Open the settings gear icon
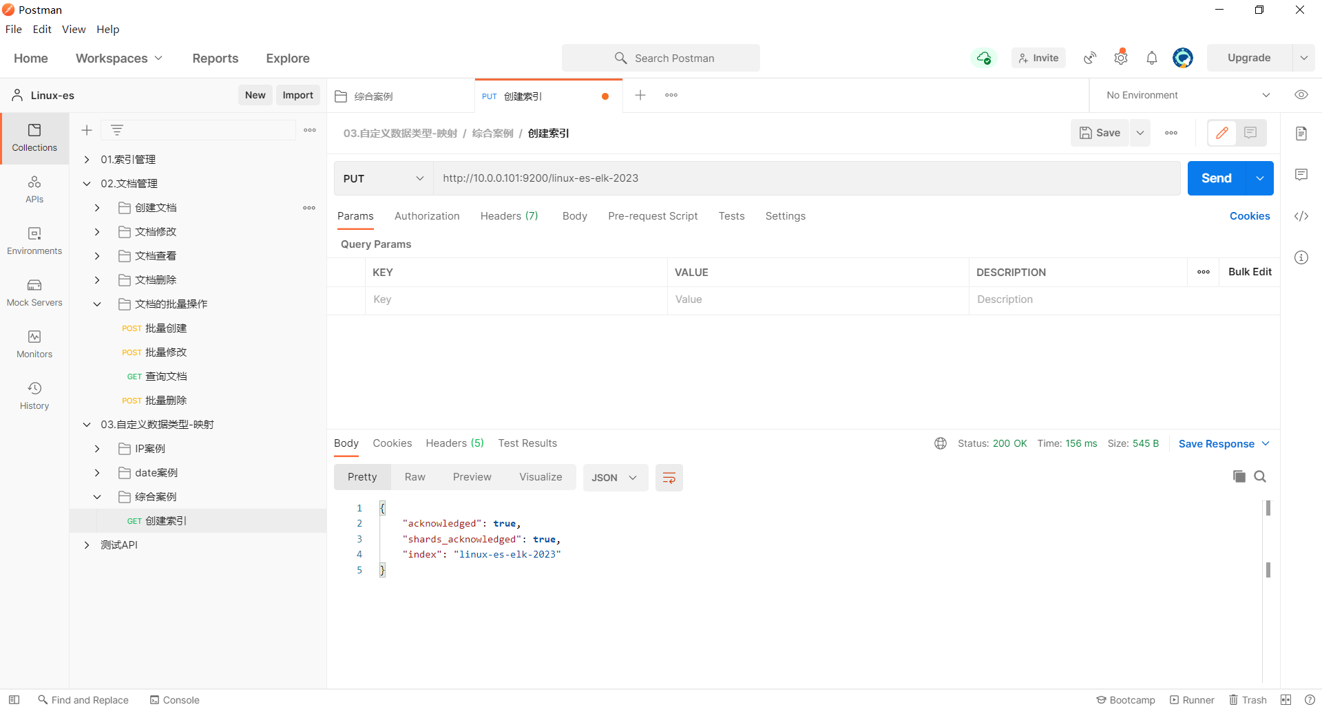The image size is (1322, 709). [1121, 58]
